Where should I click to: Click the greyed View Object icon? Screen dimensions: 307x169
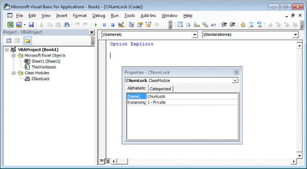(x=17, y=41)
